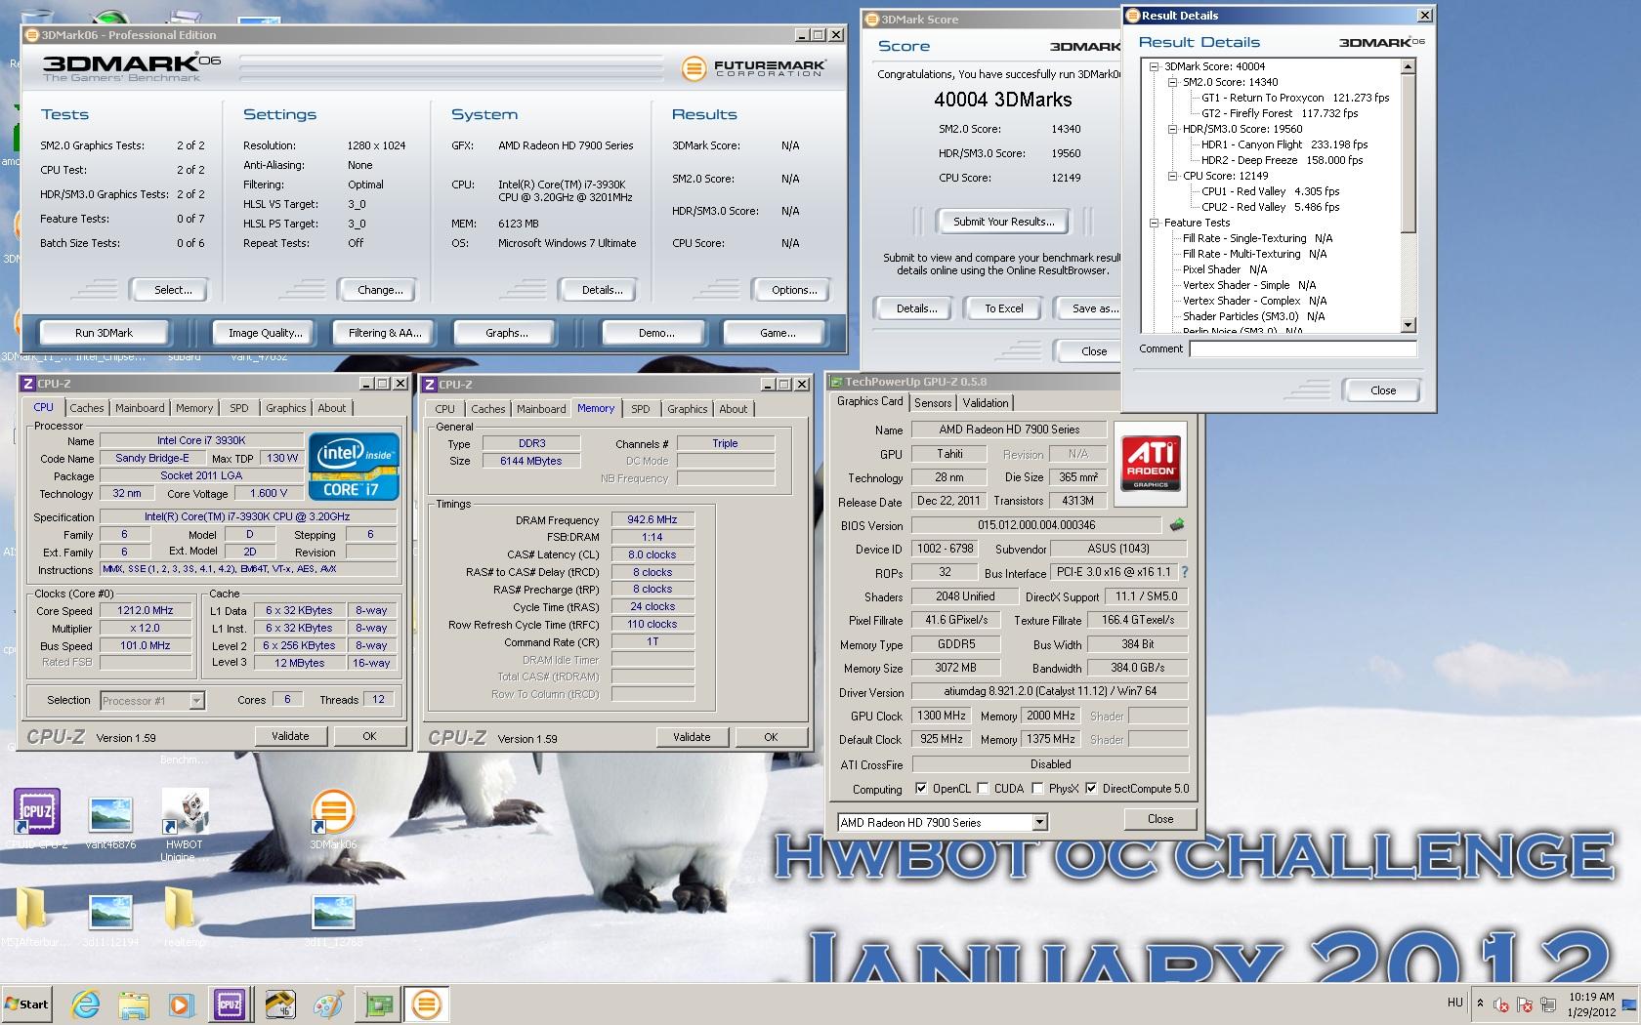Click the Intel Core i7 logo in CPU-Z
Image resolution: width=1641 pixels, height=1025 pixels.
(x=354, y=467)
